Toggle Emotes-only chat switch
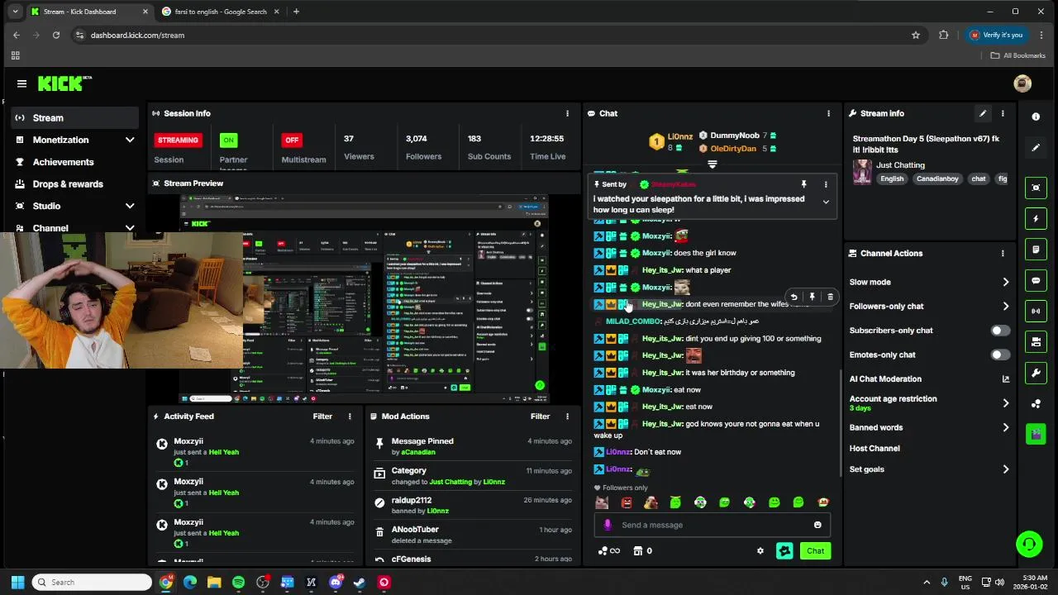This screenshot has height=595, width=1058. click(1000, 355)
